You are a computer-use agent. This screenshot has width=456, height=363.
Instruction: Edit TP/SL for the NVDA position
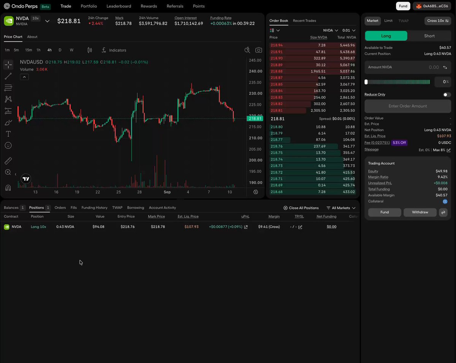[x=300, y=227]
